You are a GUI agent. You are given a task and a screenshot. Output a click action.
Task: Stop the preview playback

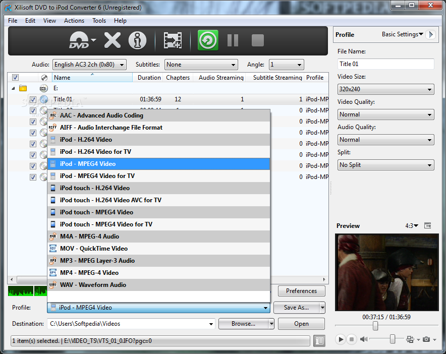tap(352, 339)
